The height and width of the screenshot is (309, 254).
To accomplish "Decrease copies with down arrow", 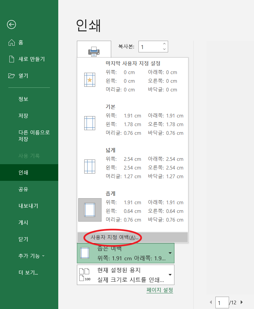I will (164, 49).
